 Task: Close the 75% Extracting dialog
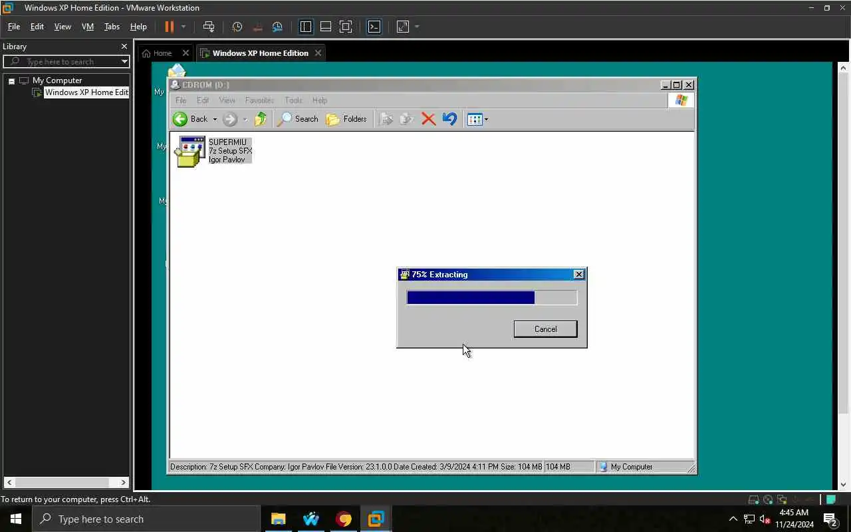point(579,275)
